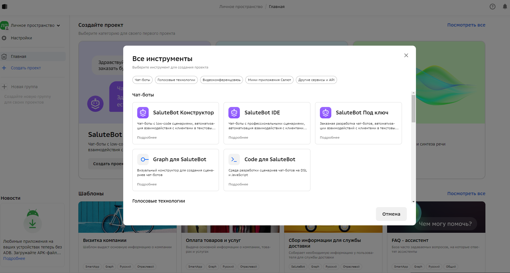This screenshot has width=510, height=273.
Task: Close the Все инструменты dialog with X
Action: tap(406, 55)
